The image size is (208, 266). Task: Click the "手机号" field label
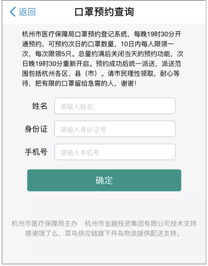pos(36,152)
